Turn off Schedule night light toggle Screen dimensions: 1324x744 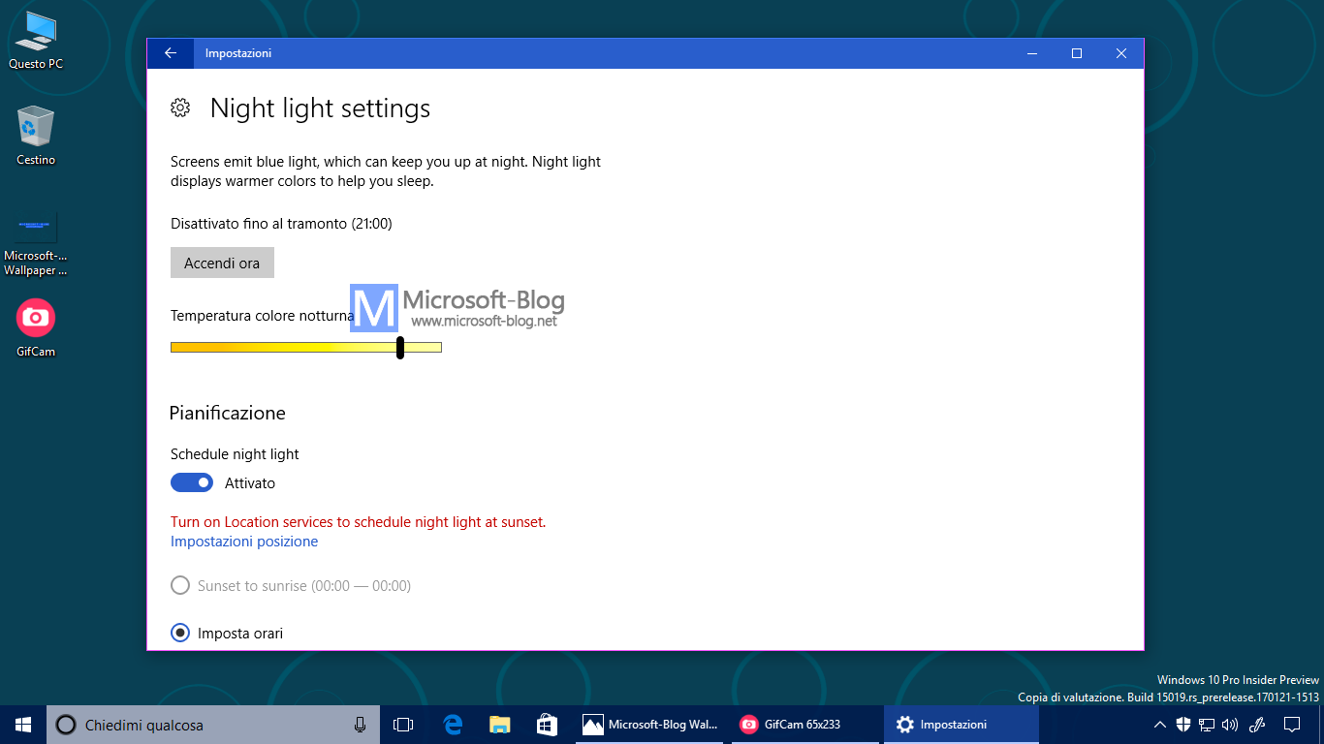(x=192, y=482)
